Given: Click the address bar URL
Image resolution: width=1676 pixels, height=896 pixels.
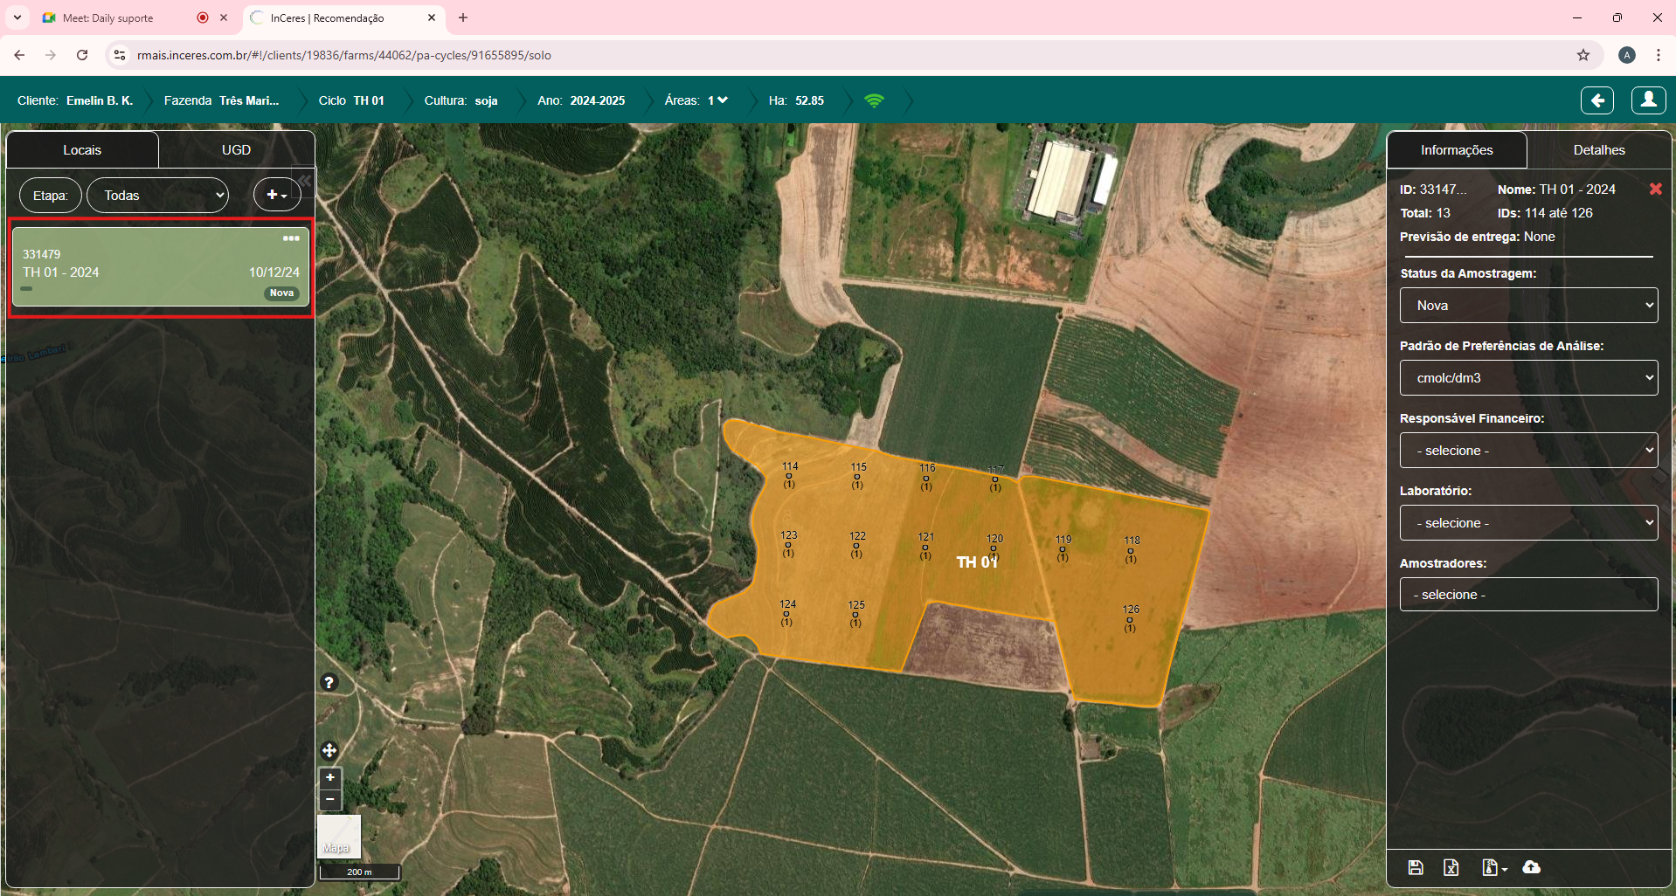Looking at the screenshot, I should tap(344, 55).
